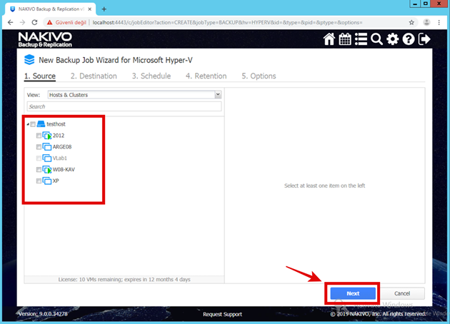Screen dimensions: 450x324
Task: Select 2012 VM label
Action: tap(59, 136)
